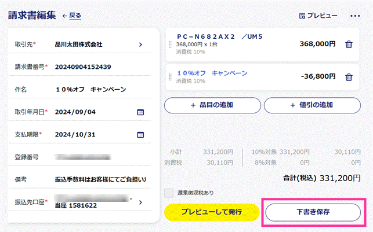Click the 取引年月日 value 2024/09/04
This screenshot has height=232, width=373.
[x=75, y=112]
